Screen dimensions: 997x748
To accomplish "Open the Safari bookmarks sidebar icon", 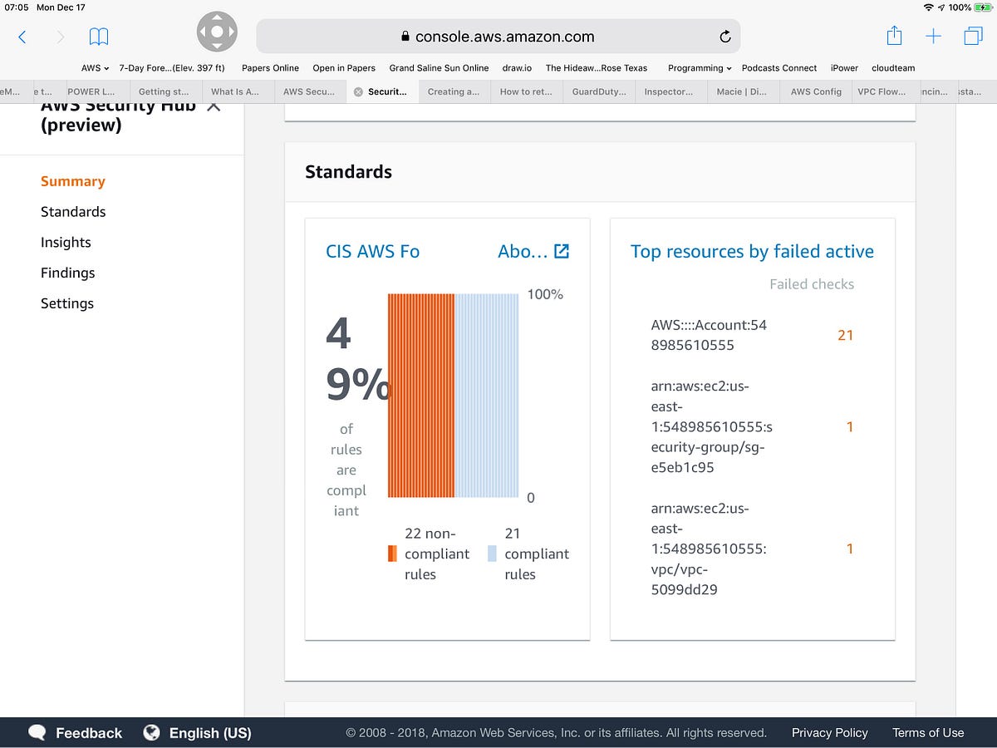I will tap(98, 37).
